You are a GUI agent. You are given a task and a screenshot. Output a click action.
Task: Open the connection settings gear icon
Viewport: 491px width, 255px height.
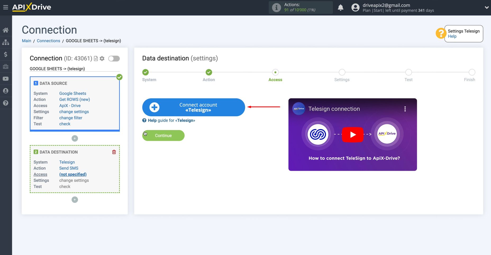pyautogui.click(x=102, y=58)
